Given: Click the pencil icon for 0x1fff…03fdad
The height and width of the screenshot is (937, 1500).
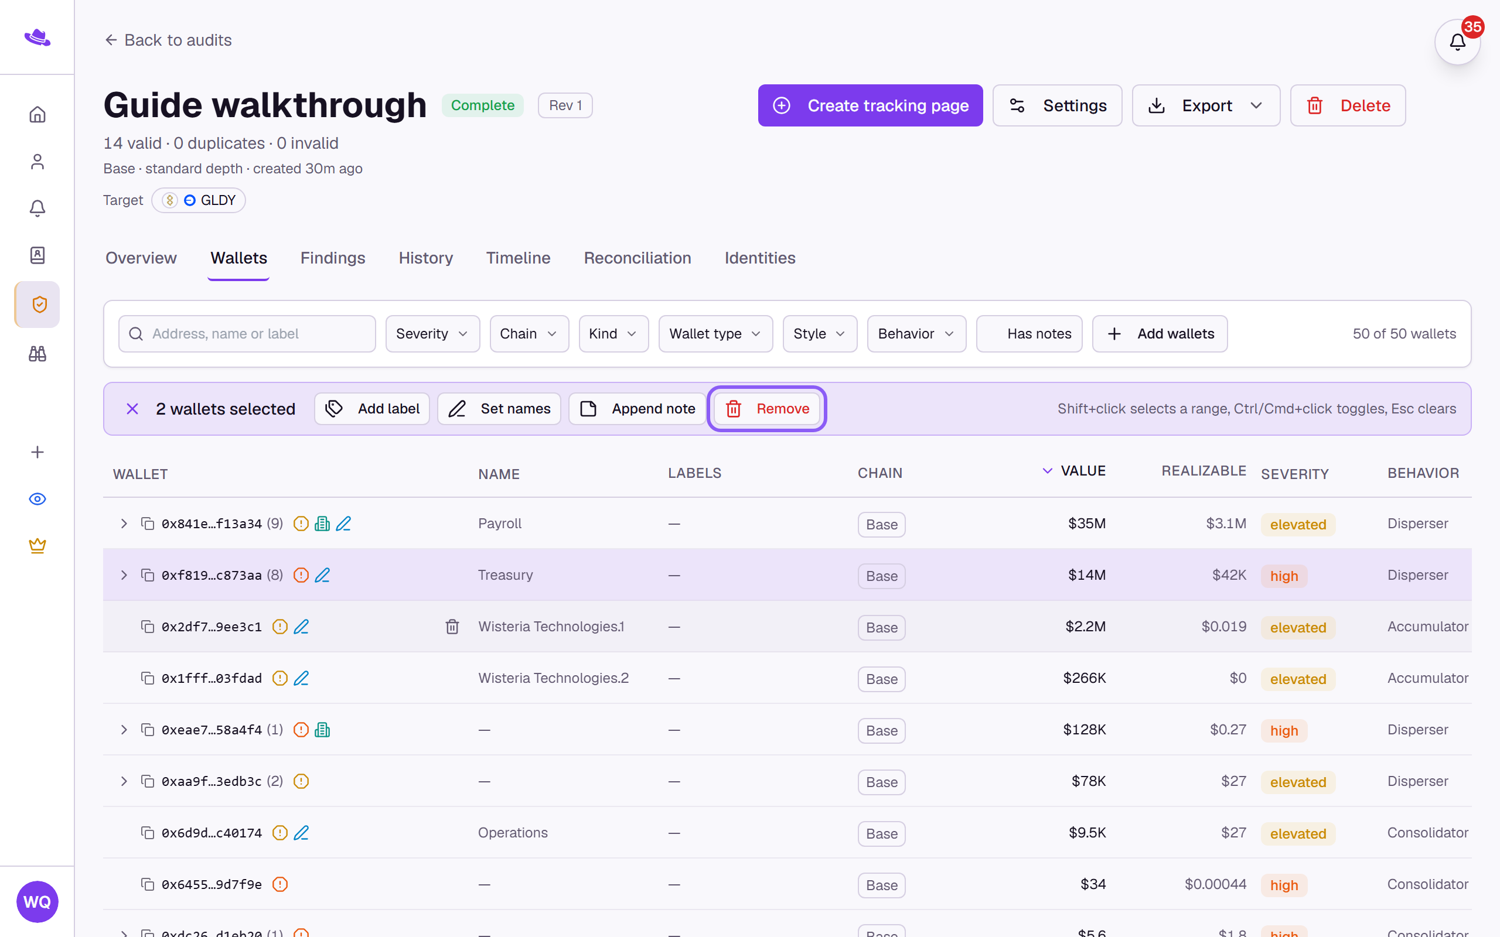Looking at the screenshot, I should [301, 678].
